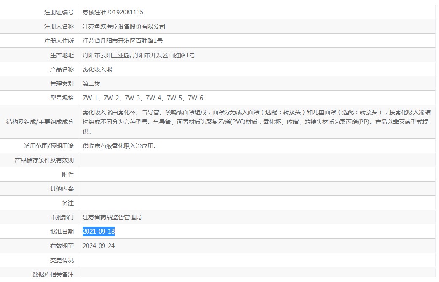Image resolution: width=439 pixels, height=282 pixels.
Task: Select expiry date 2024-09-24
Action: point(99,246)
